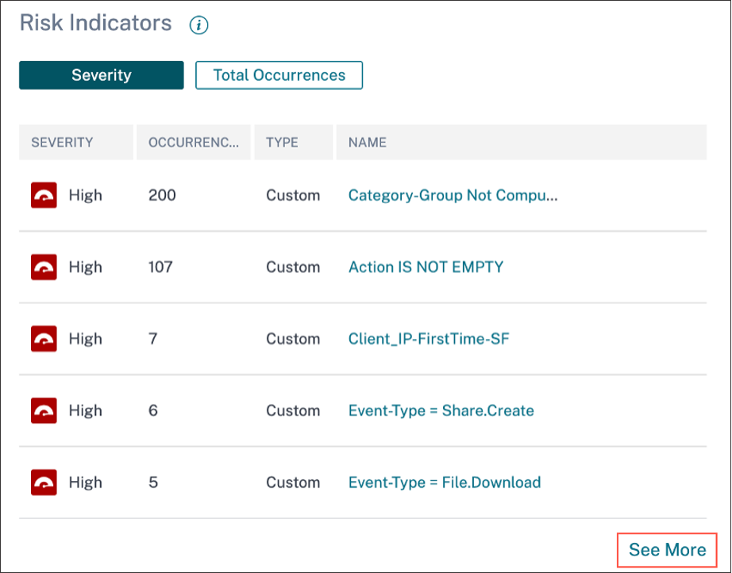Click the high severity icon for 200 occurrences row
This screenshot has width=732, height=573.
[x=44, y=195]
